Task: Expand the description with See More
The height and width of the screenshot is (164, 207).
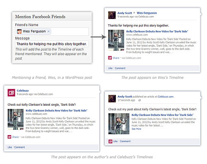Action: [136, 129]
